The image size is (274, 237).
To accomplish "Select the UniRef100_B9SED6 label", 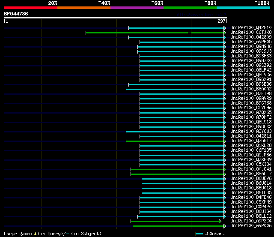I will pyautogui.click(x=251, y=84).
